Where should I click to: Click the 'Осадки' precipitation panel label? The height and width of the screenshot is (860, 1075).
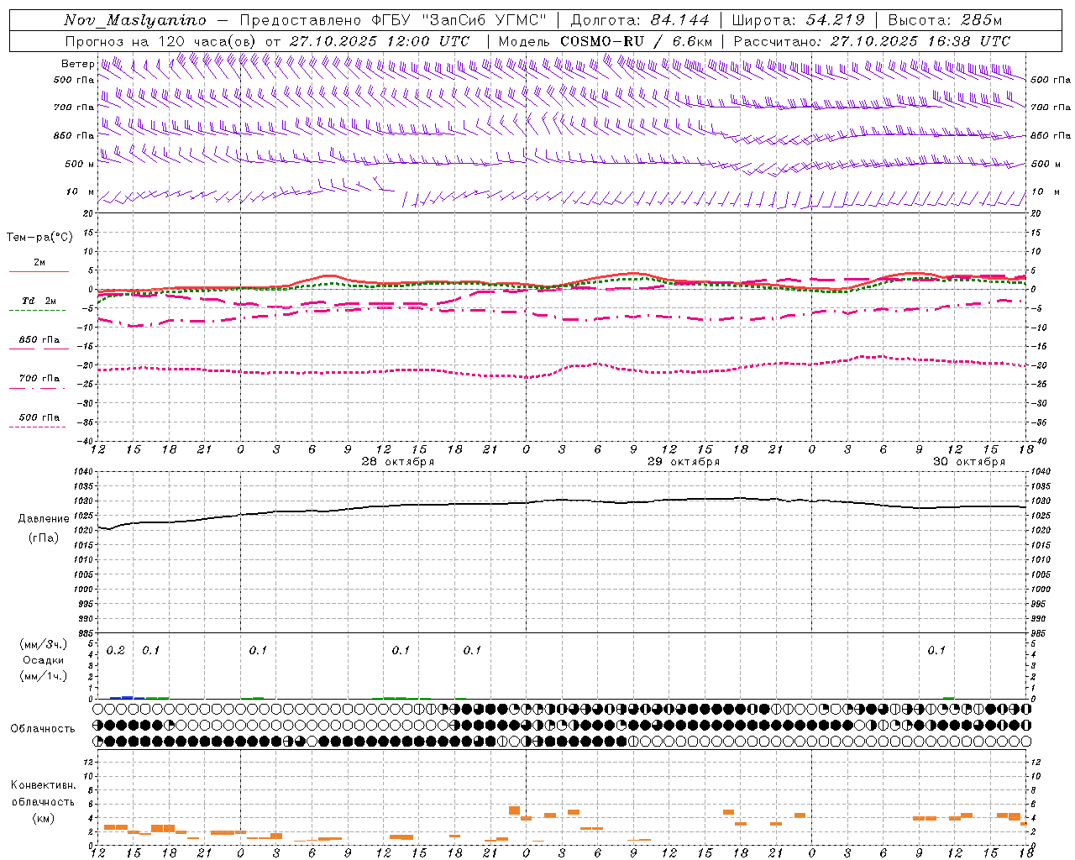click(44, 660)
